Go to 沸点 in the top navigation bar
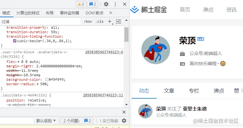Image resolution: width=243 pixels, height=128 pixels. 208,10
